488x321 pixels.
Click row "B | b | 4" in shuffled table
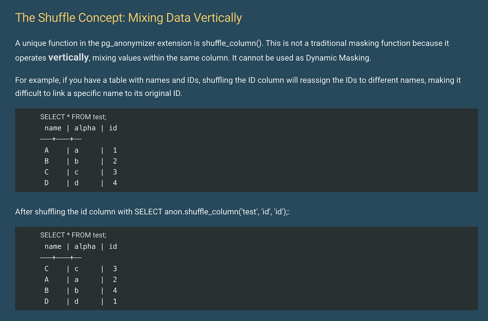point(80,291)
